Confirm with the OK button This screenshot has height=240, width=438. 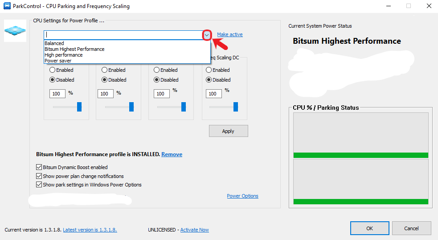tap(369, 228)
